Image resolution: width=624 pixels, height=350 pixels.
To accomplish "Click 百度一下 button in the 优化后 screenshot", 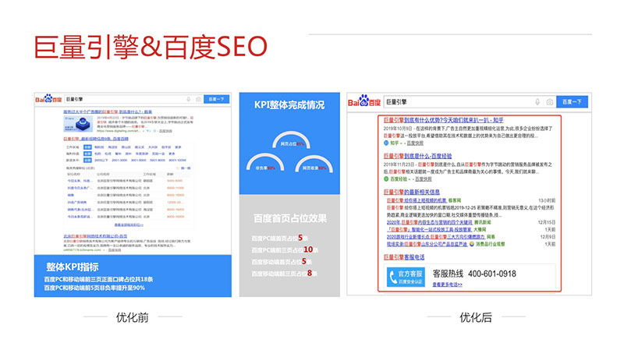I will pyautogui.click(x=572, y=102).
